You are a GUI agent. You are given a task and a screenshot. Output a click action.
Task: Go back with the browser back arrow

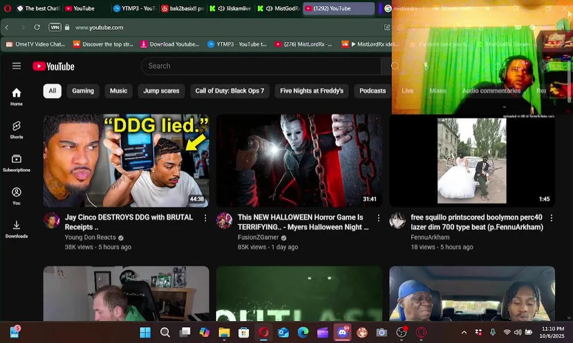(x=7, y=28)
